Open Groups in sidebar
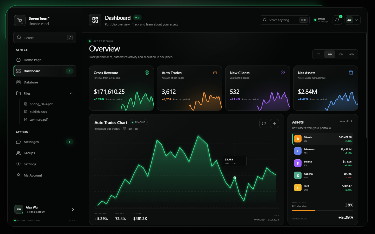Viewport: 375px width, 234px height. pos(45,153)
